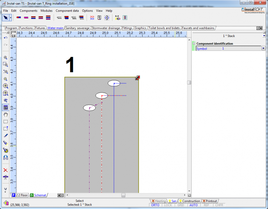Screen dimensions: 268x209
Task: Toggle GRID mode in status bar
Action: [x=181, y=205]
